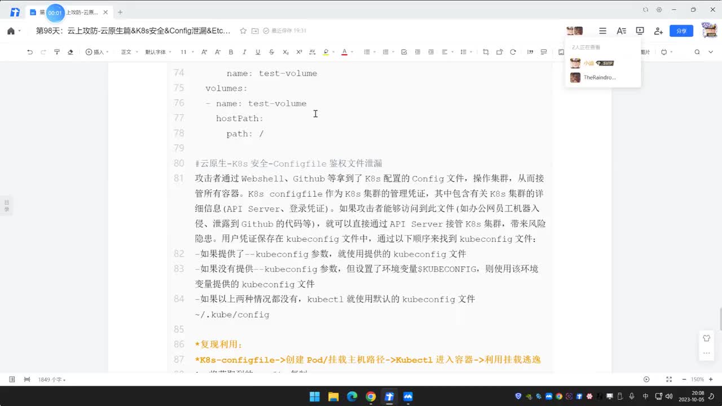Click the 150% zoom level
Image resolution: width=722 pixels, height=406 pixels.
(697, 379)
